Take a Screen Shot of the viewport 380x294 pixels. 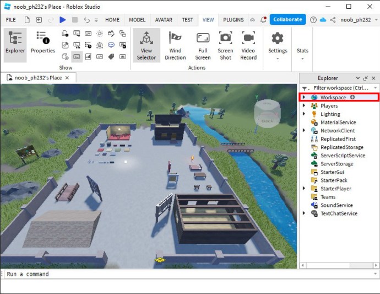(225, 45)
